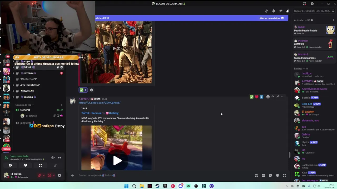
Task: Open more options on the hovered message
Action: [283, 97]
